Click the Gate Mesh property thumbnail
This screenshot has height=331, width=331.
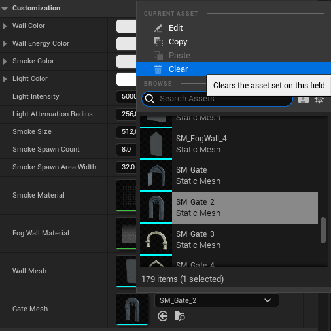[132, 309]
